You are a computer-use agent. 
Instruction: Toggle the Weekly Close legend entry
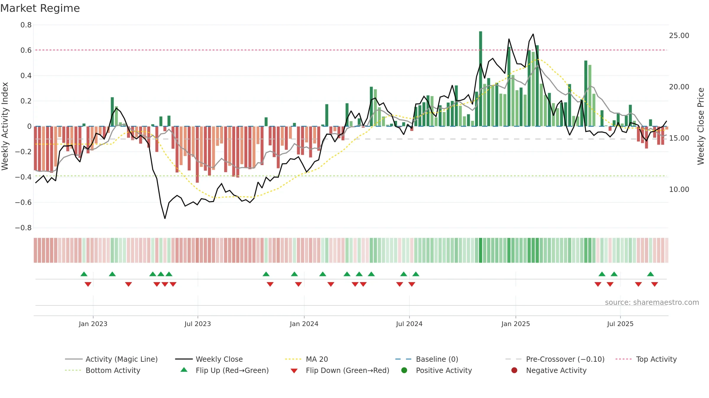pyautogui.click(x=209, y=359)
